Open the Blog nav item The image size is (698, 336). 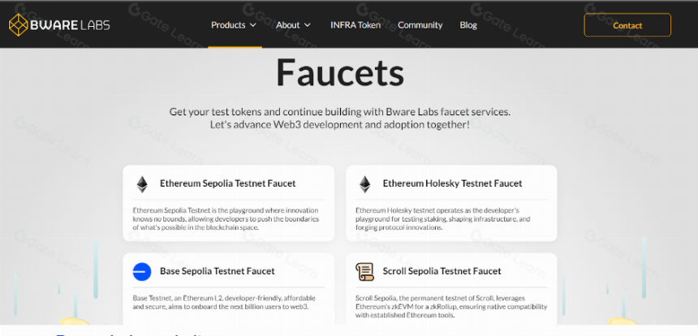[468, 25]
